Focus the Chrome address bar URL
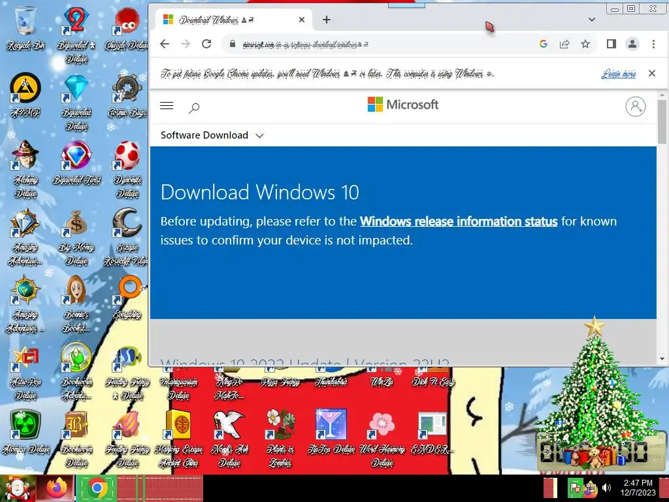Viewport: 669px width, 502px height. point(305,44)
